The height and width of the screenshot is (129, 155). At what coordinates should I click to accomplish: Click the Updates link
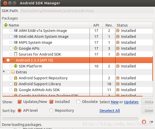pyautogui.click(x=131, y=102)
